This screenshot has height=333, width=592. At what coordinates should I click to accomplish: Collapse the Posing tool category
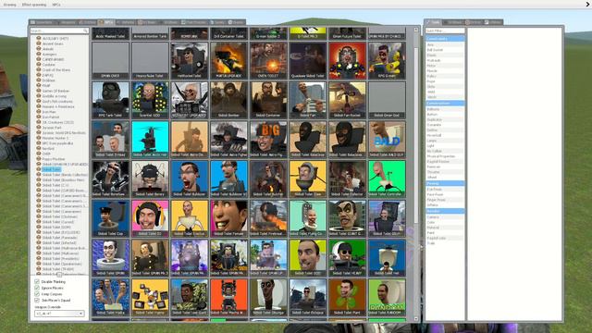tap(445, 183)
